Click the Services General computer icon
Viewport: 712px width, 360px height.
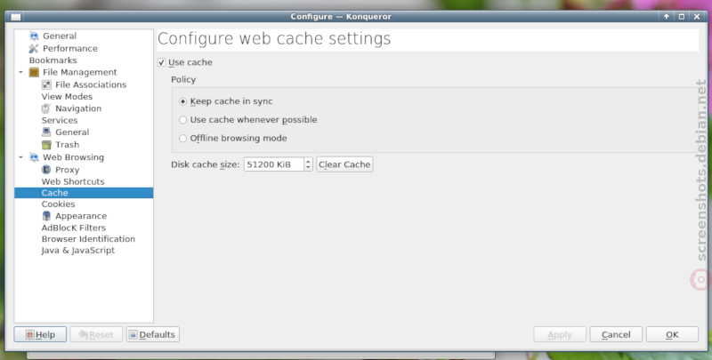(x=46, y=132)
